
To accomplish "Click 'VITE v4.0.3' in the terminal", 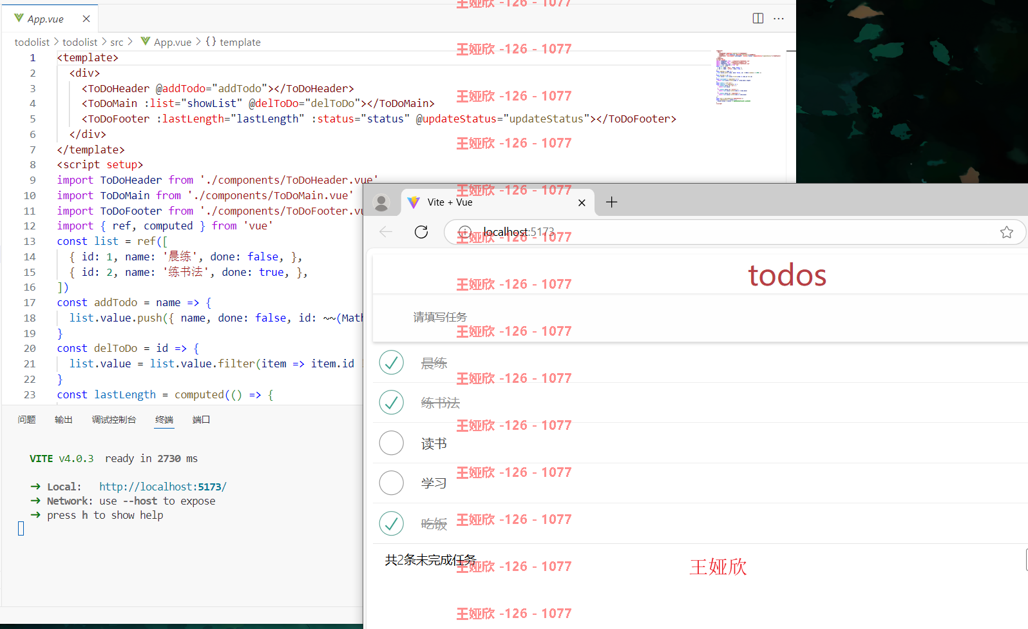I will tap(62, 458).
